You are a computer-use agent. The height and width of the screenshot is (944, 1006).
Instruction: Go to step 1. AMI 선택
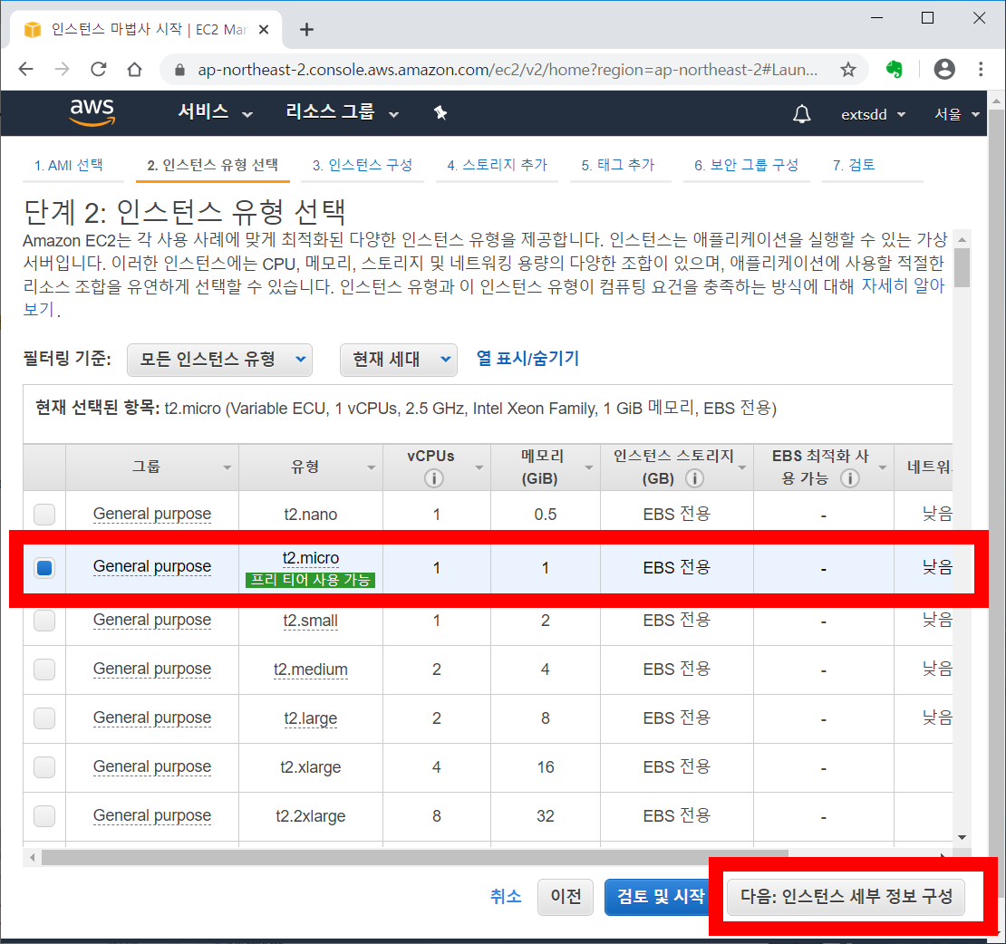[x=69, y=166]
